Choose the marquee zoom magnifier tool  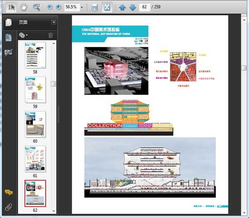pyautogui.click(x=36, y=7)
